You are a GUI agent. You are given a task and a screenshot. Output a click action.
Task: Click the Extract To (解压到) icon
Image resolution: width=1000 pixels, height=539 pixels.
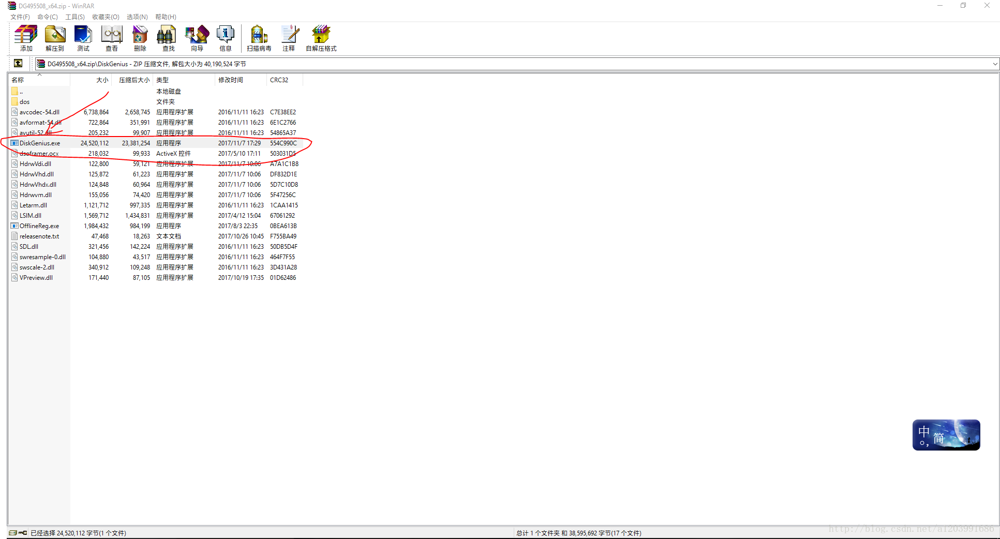point(55,38)
